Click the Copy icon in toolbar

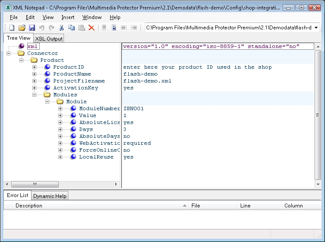coord(71,28)
